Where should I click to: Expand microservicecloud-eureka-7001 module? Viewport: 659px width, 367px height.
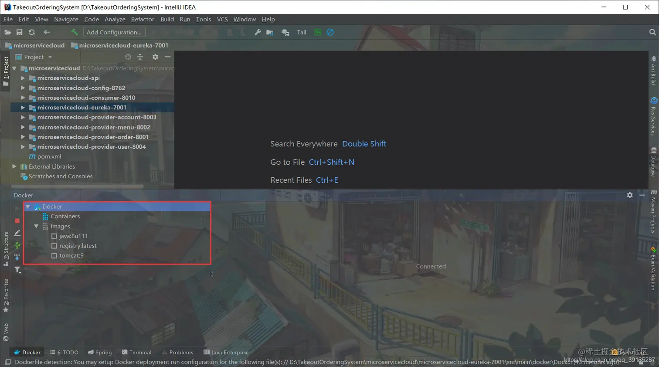(23, 107)
